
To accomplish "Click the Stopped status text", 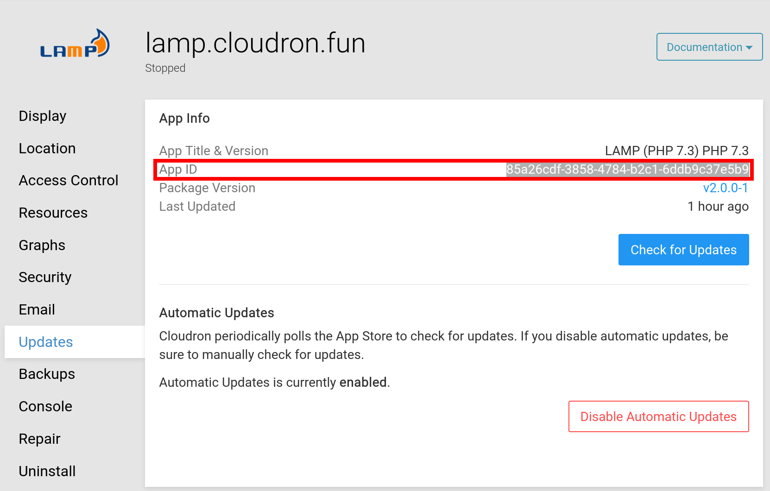I will pyautogui.click(x=165, y=68).
